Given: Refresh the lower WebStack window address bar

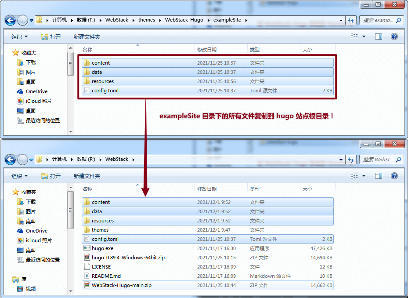Looking at the screenshot, I should [351, 160].
